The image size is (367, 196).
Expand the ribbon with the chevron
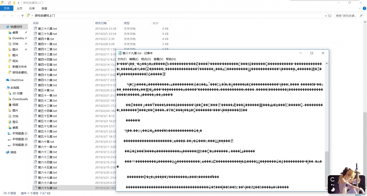click(x=360, y=8)
